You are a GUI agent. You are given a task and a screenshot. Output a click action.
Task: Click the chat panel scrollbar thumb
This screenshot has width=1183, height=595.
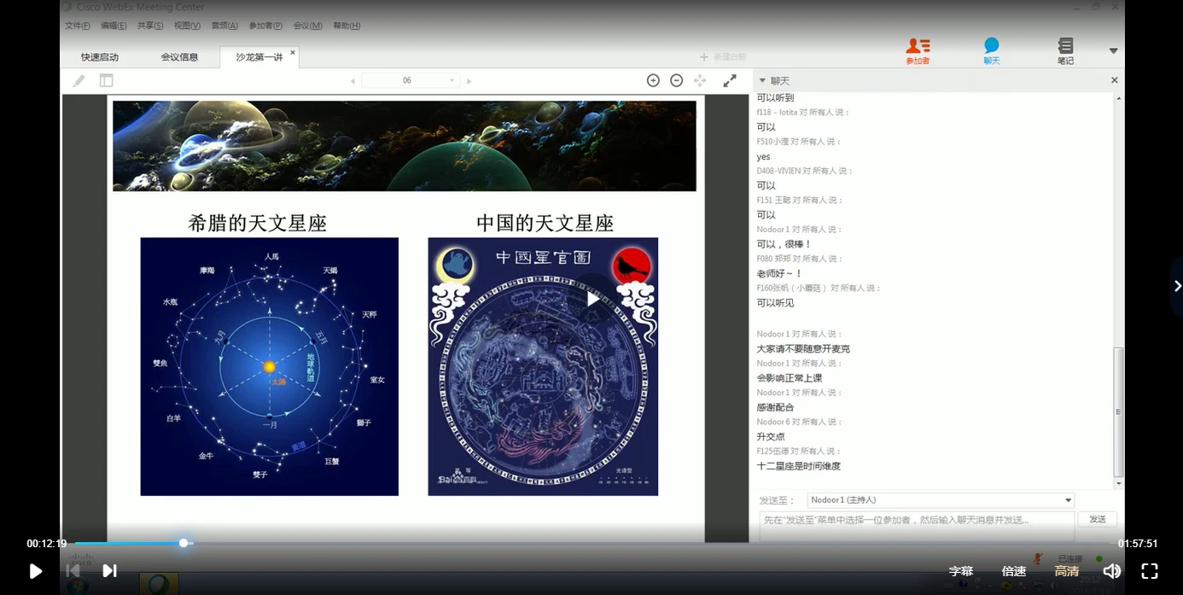click(1118, 411)
